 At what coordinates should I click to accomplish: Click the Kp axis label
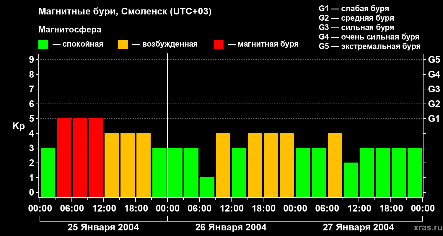click(x=19, y=127)
